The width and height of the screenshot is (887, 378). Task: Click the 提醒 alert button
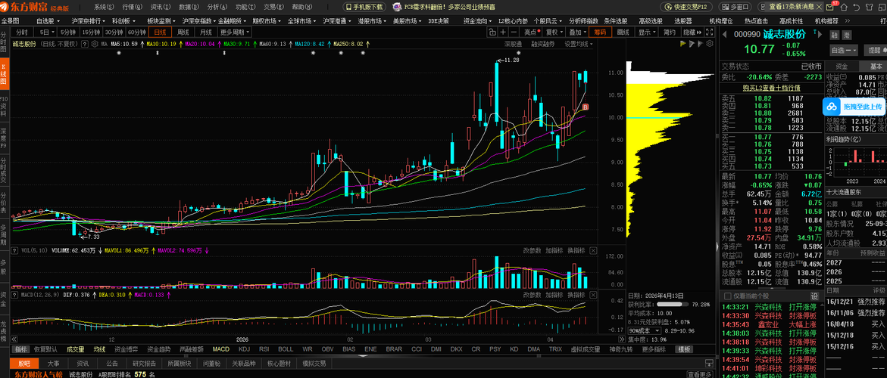(875, 50)
